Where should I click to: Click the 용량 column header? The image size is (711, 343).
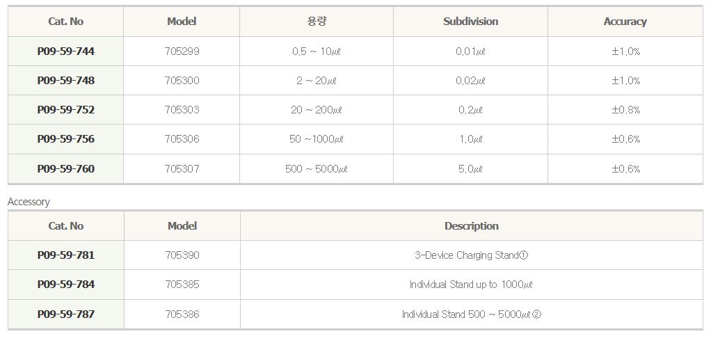click(x=317, y=22)
